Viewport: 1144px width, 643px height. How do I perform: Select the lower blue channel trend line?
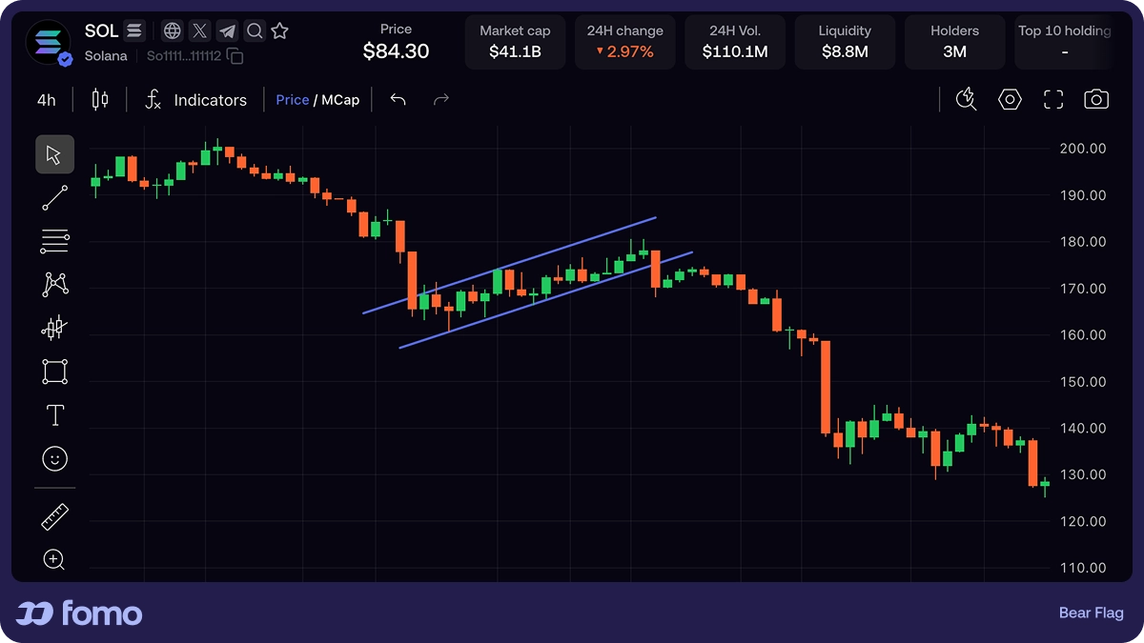click(545, 300)
